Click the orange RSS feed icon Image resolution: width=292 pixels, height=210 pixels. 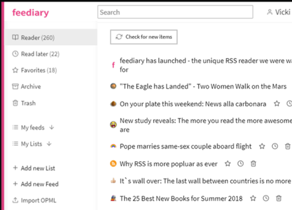click(x=113, y=164)
